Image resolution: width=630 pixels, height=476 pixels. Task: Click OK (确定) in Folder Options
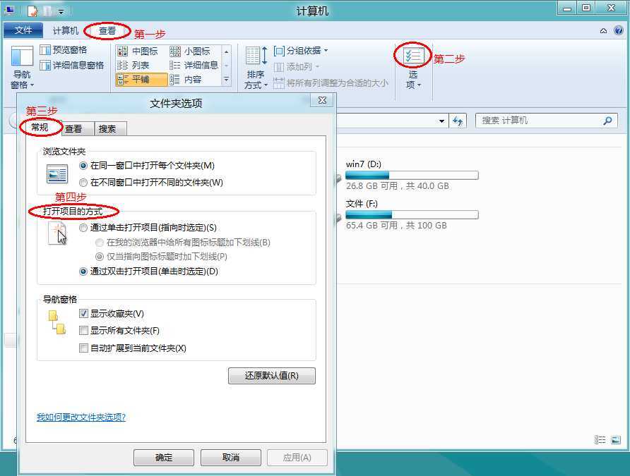pos(164,458)
